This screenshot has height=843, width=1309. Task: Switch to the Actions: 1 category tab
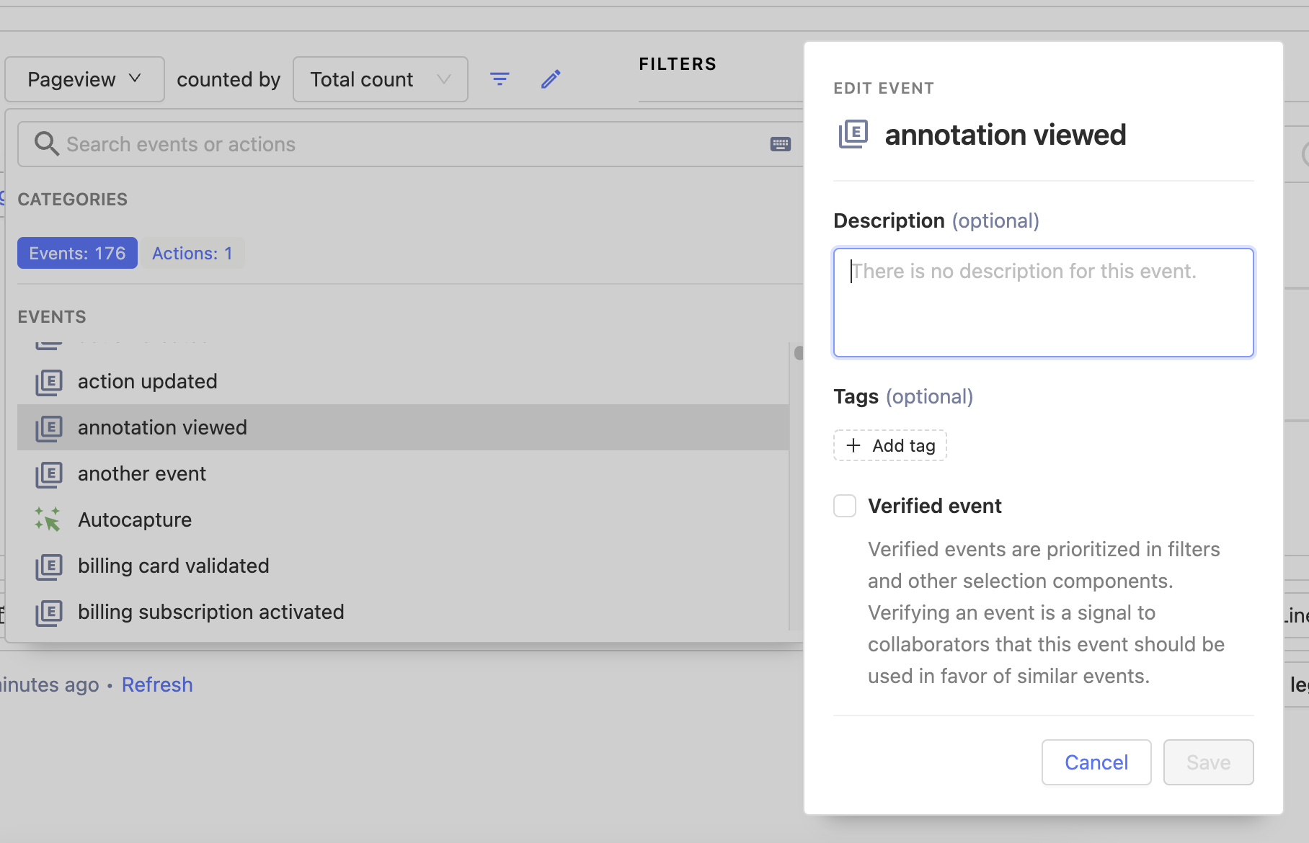(192, 254)
